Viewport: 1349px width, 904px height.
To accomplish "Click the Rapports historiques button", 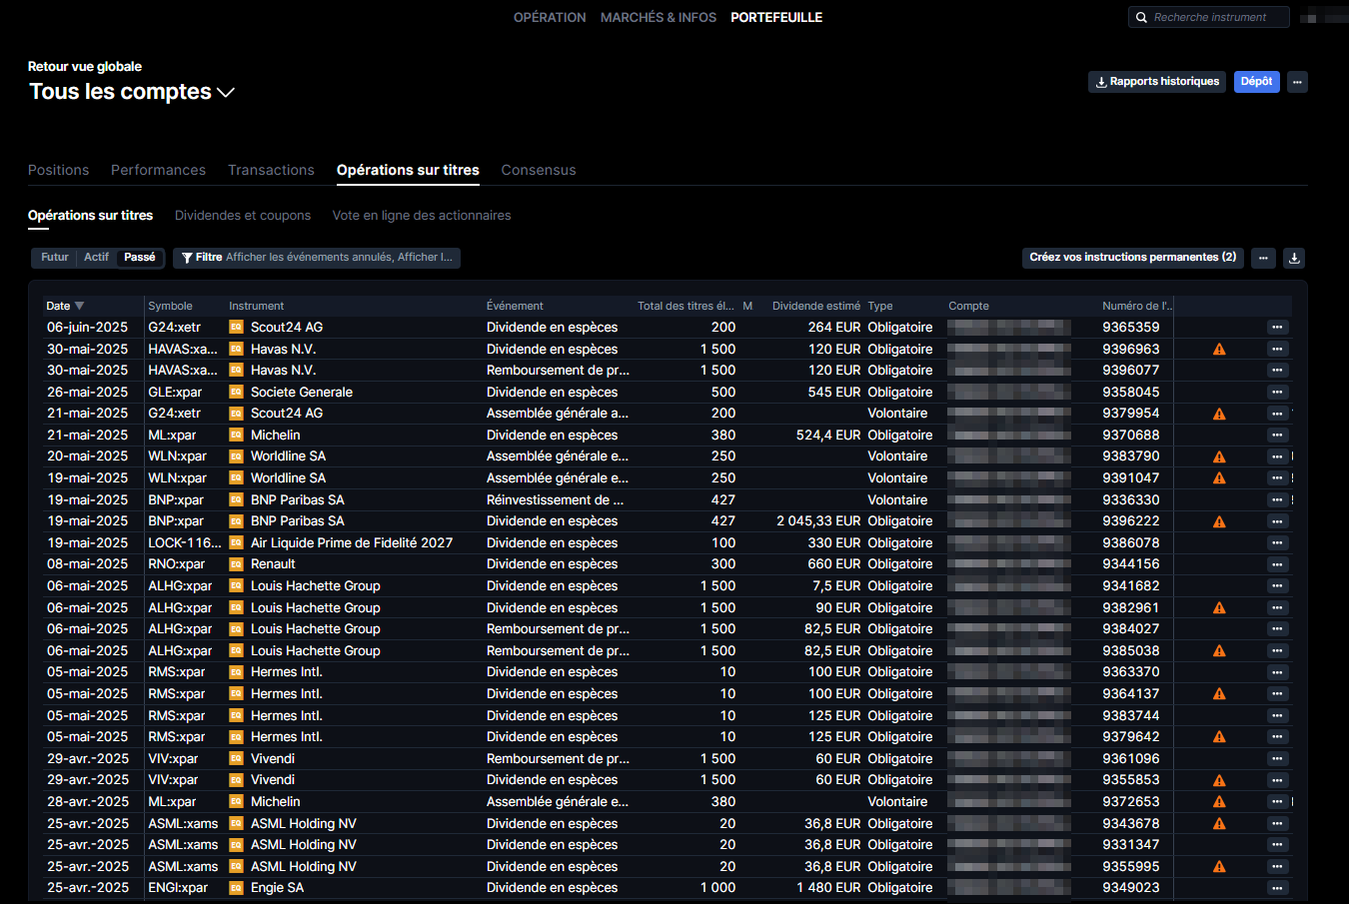I will click(1157, 82).
